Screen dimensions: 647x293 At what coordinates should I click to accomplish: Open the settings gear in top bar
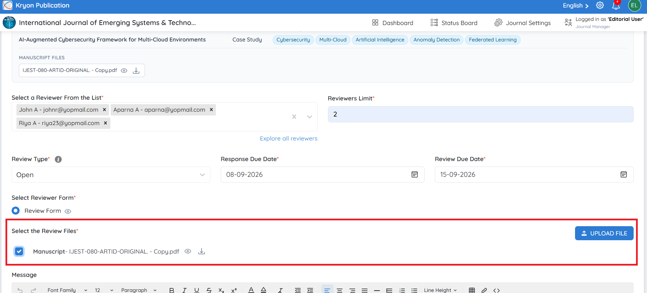pyautogui.click(x=600, y=5)
